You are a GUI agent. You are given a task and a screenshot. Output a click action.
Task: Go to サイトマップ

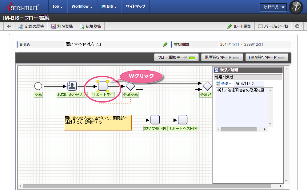(x=135, y=6)
